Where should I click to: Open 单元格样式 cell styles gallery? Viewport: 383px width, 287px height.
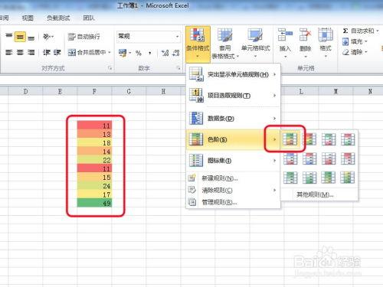[255, 43]
